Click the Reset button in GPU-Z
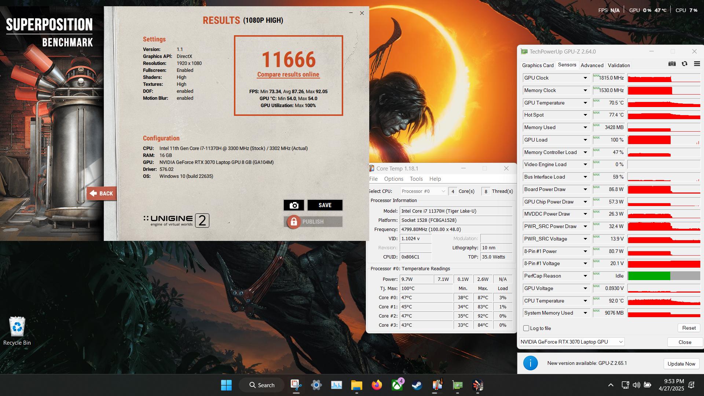The image size is (704, 396). pos(689,328)
